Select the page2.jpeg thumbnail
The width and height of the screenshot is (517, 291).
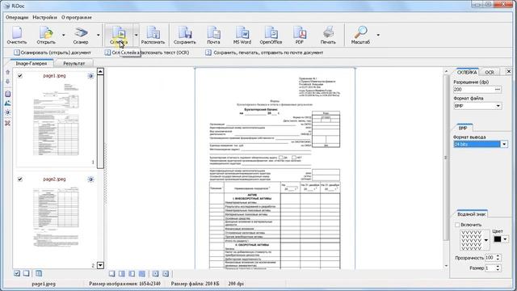57,217
